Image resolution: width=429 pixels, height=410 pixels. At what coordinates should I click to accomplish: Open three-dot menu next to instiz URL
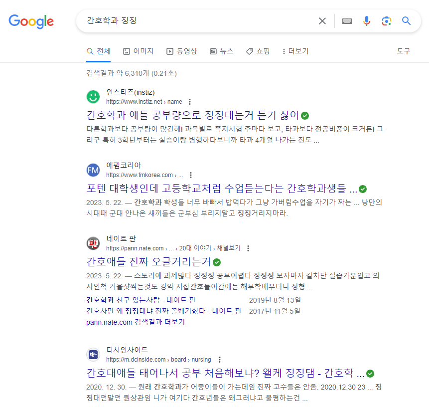tap(190, 101)
